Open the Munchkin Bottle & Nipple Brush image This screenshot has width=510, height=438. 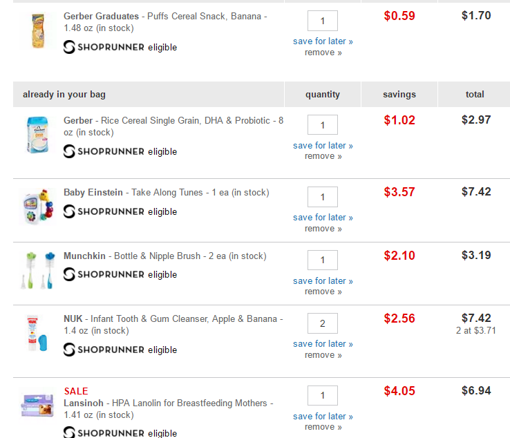(x=38, y=270)
